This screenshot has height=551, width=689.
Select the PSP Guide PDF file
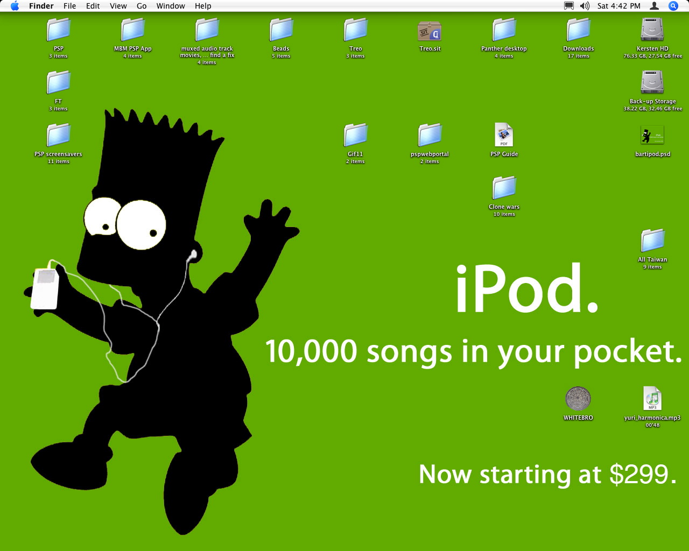tap(504, 135)
